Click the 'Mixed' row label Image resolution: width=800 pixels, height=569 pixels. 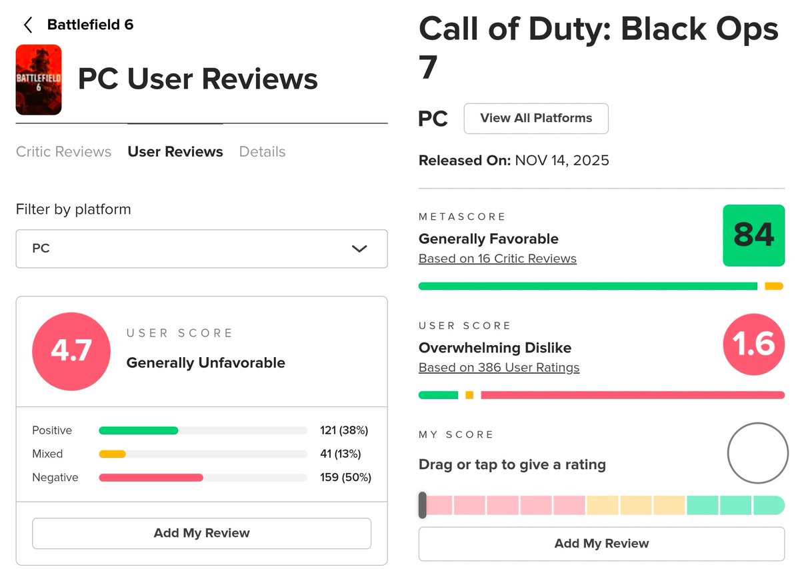point(47,454)
